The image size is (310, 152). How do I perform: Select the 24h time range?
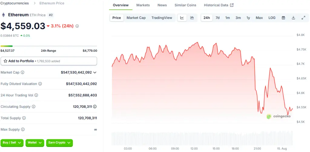(206, 18)
